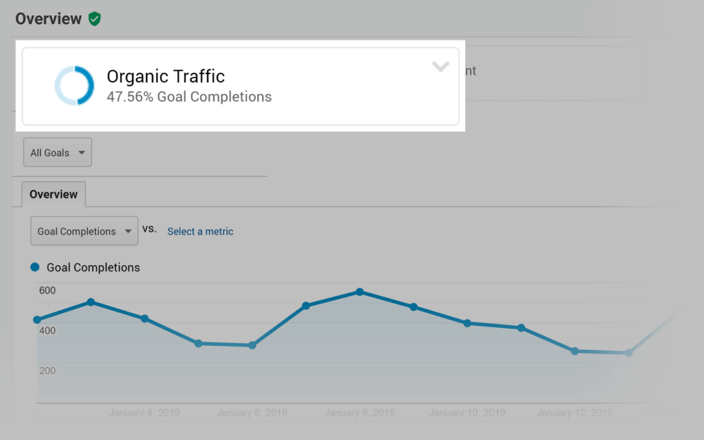
Task: Click the vs. label next to the metric selector
Action: [x=150, y=230]
